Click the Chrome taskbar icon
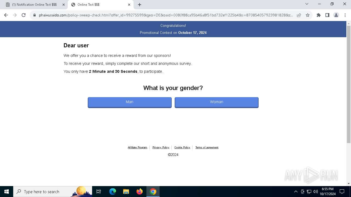 click(153, 192)
